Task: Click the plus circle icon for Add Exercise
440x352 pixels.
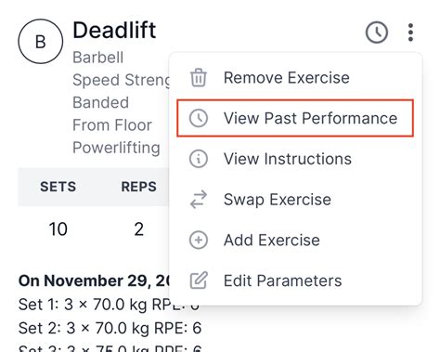Action: [x=198, y=240]
